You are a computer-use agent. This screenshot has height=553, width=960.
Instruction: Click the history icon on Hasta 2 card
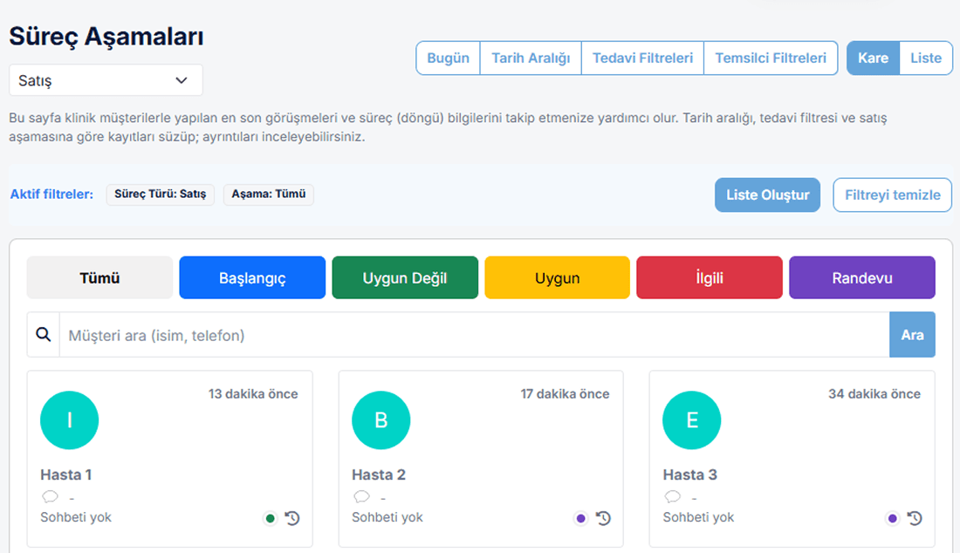[x=604, y=518]
